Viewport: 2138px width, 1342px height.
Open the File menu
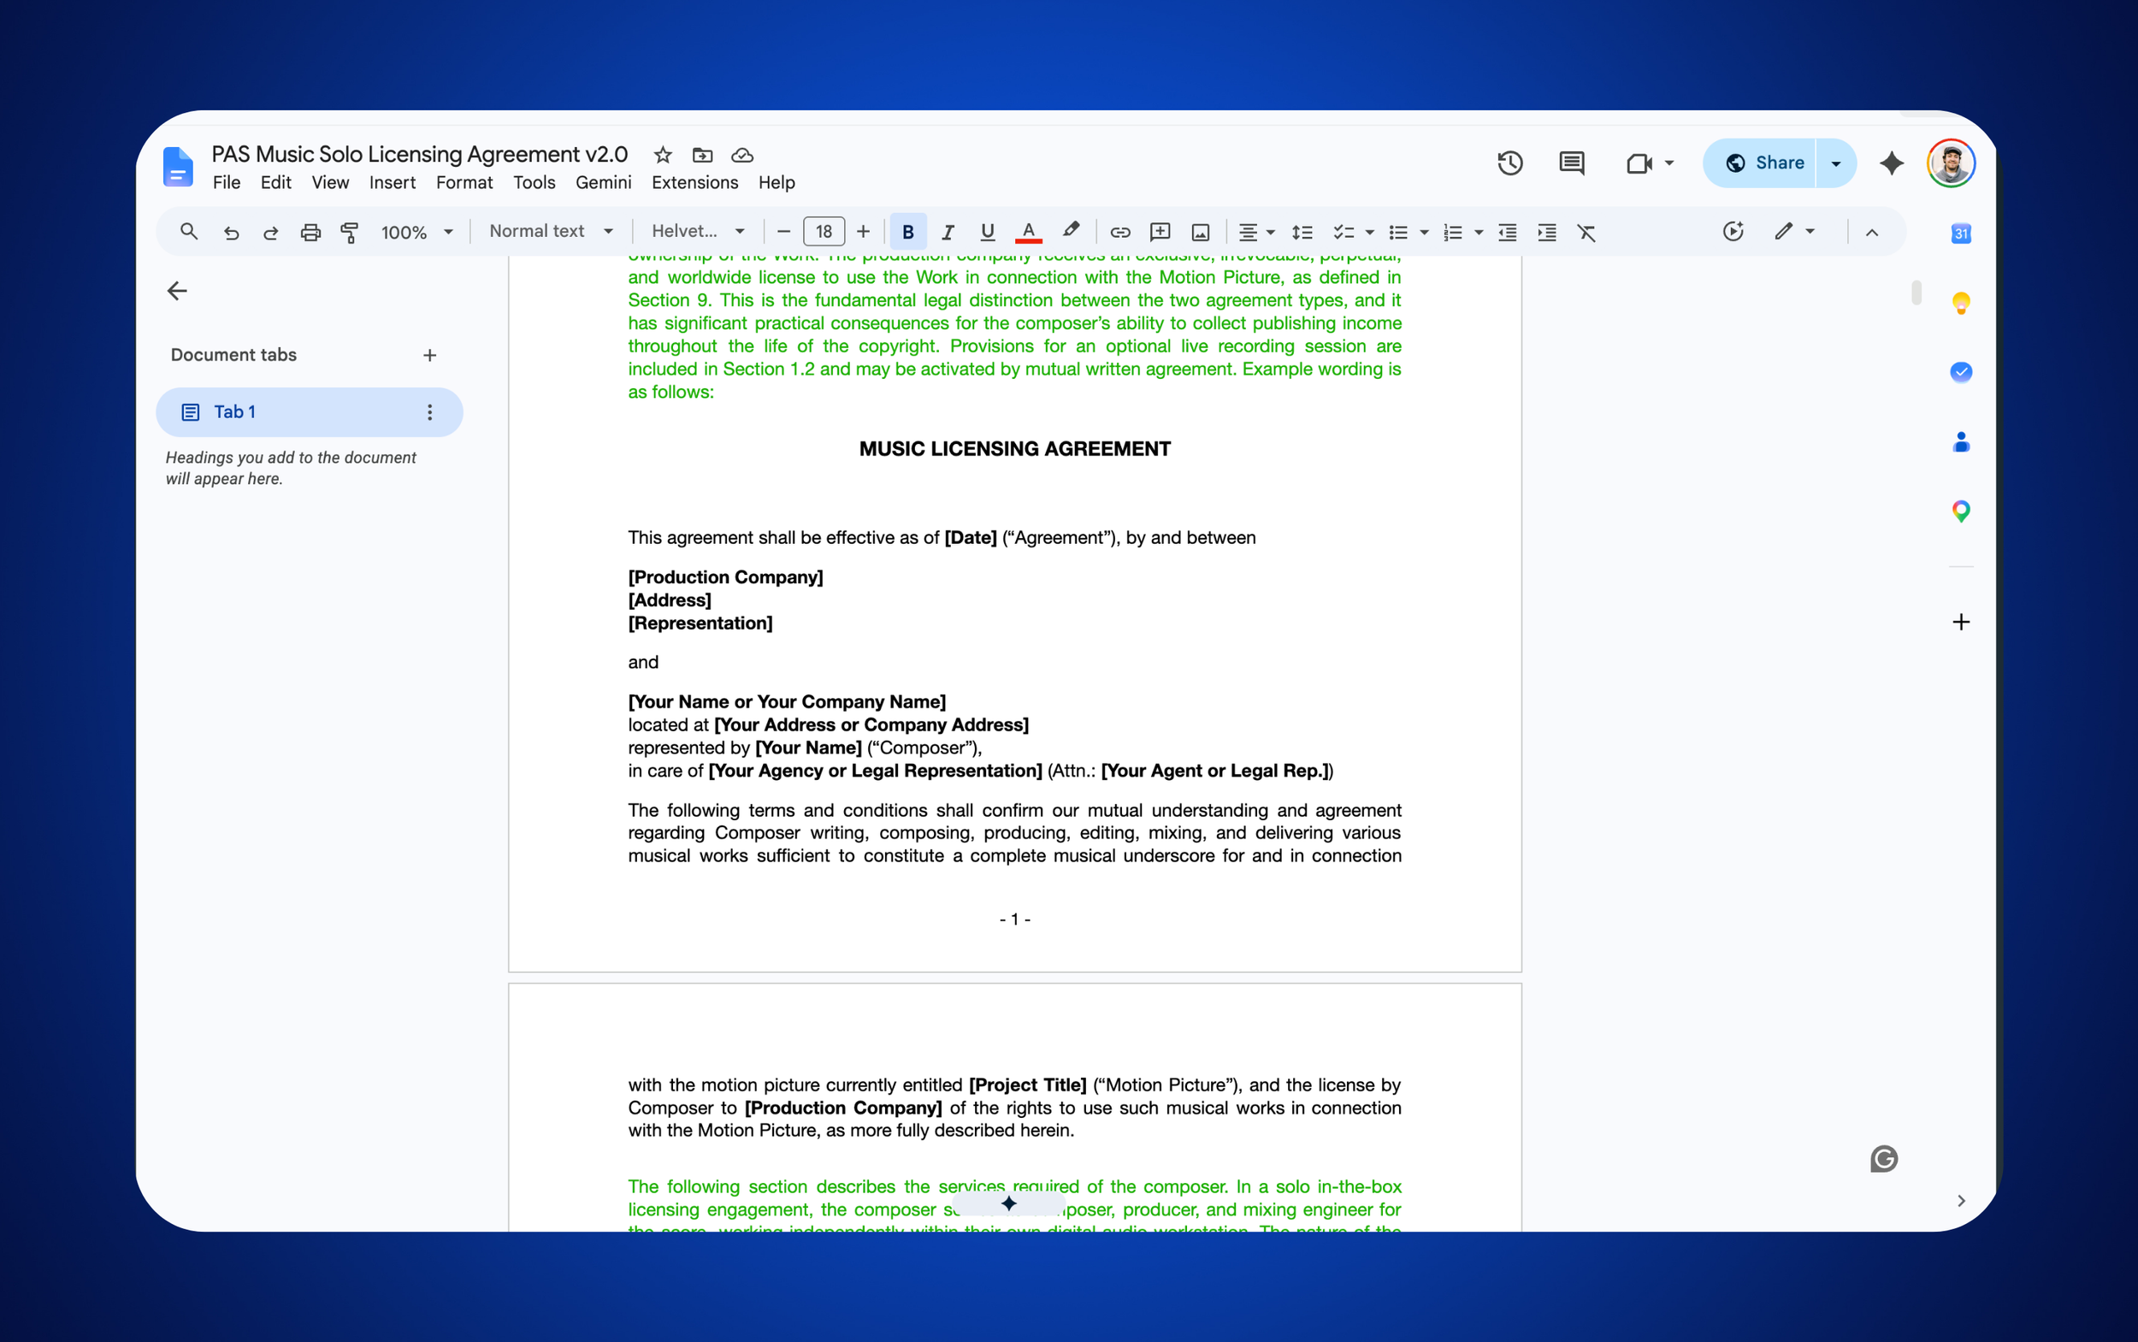tap(227, 183)
